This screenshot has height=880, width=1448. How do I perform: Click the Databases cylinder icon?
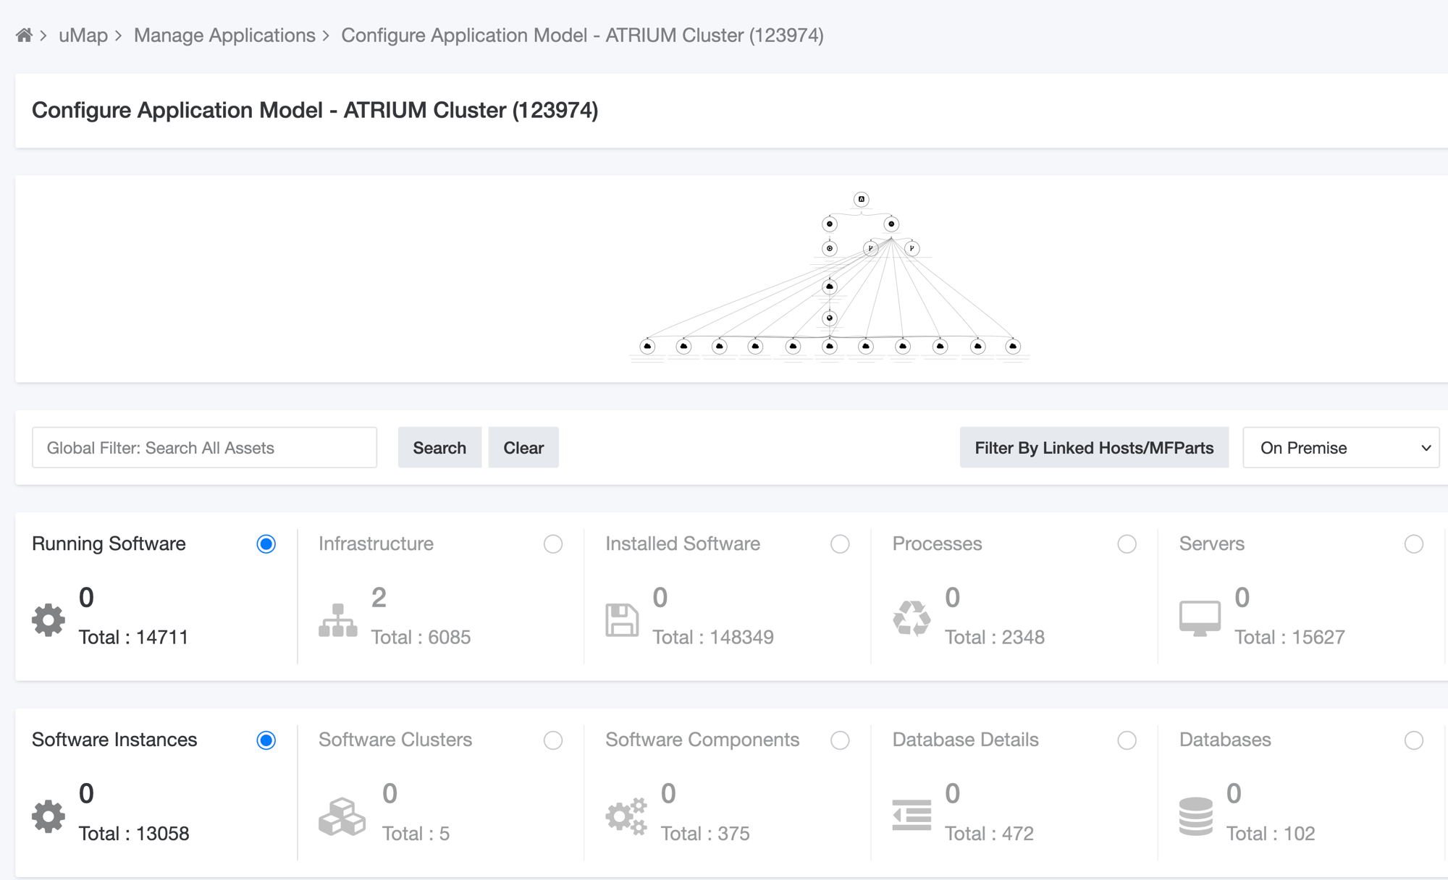point(1195,816)
